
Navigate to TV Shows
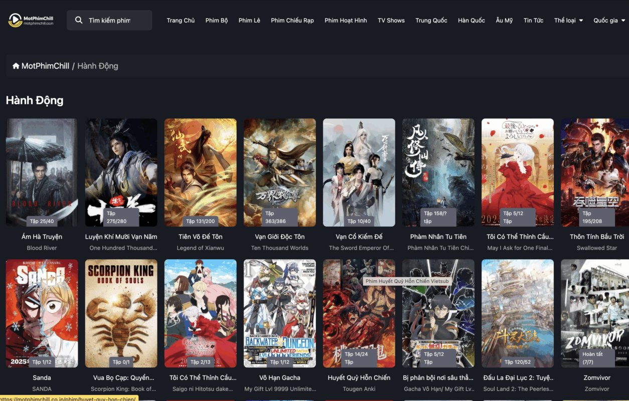tap(391, 21)
